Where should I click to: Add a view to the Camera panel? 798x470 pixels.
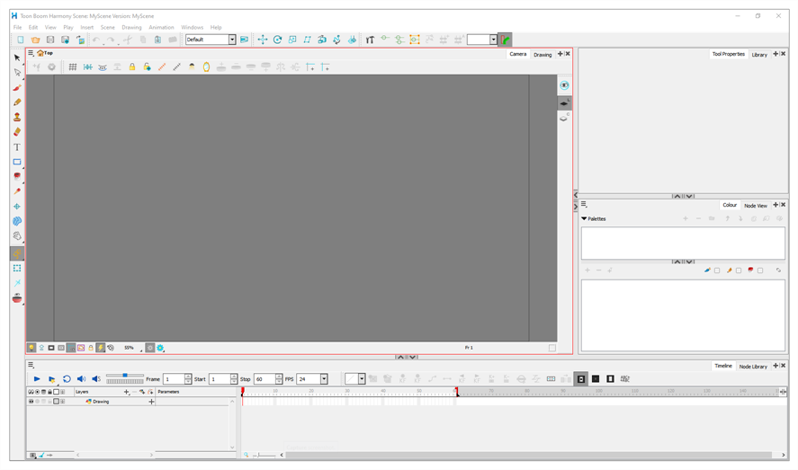(560, 54)
